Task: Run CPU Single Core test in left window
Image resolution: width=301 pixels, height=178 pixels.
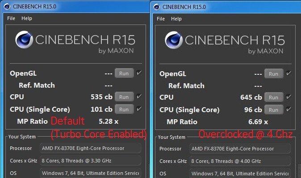Action: (x=124, y=109)
